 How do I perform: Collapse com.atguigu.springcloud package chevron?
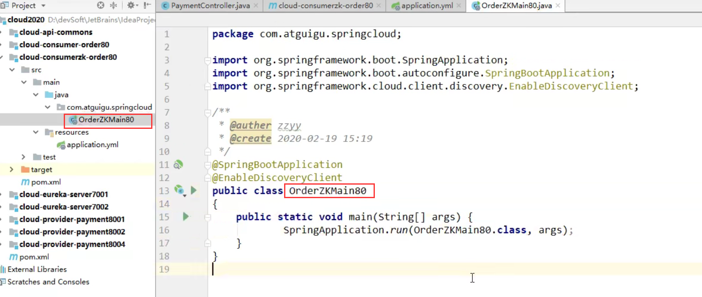click(48, 107)
